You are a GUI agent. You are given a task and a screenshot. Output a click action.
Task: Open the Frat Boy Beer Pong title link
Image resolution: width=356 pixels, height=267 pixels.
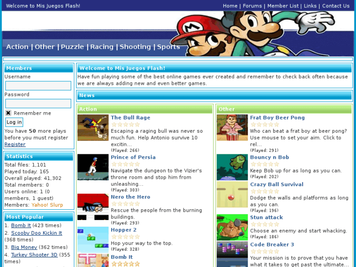(277, 118)
